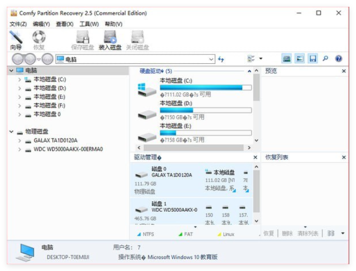Collapse the 硬盘驱动 group header
This screenshot has width=356, height=271.
coord(249,71)
